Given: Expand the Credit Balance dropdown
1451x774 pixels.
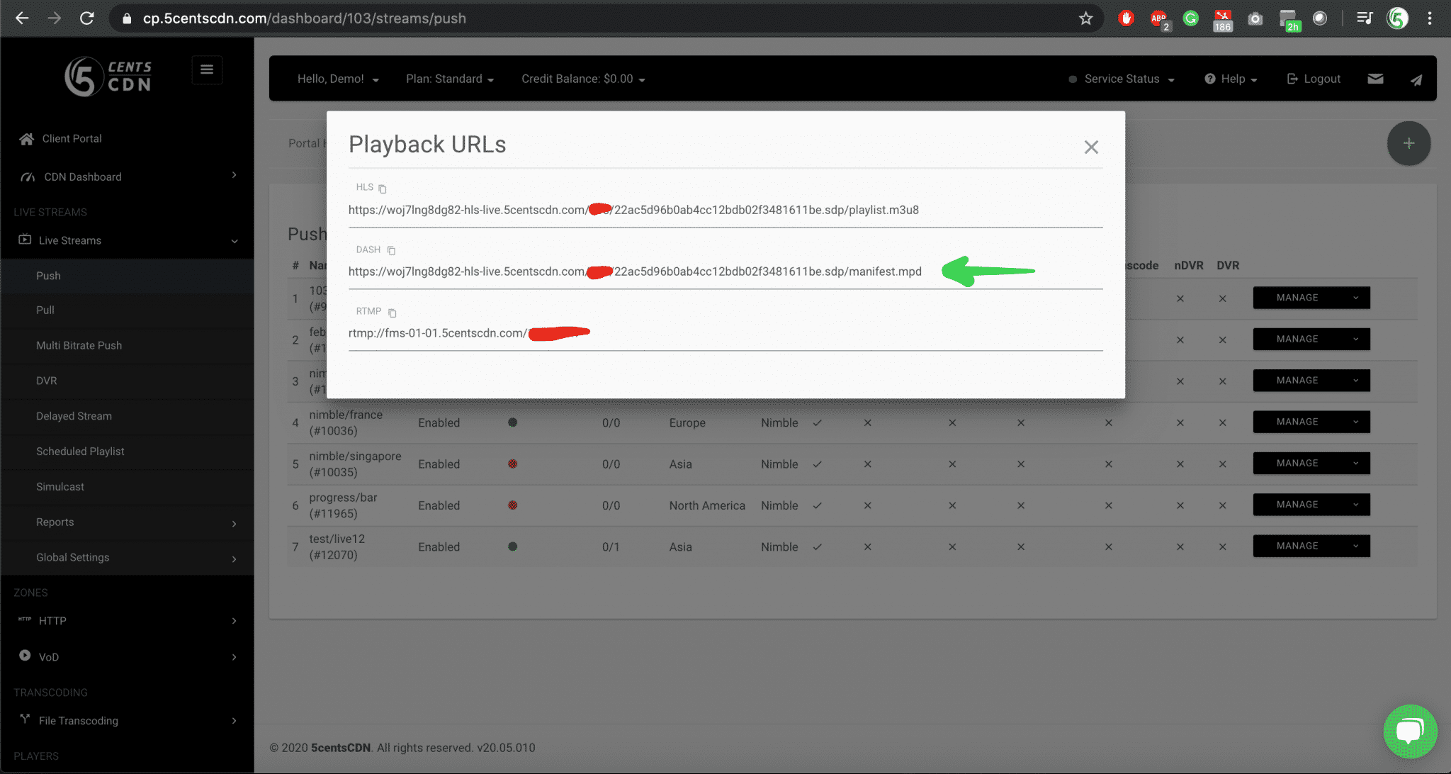Looking at the screenshot, I should (x=583, y=79).
